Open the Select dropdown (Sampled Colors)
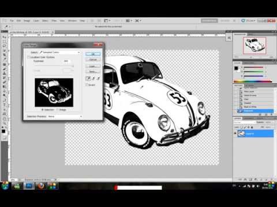This screenshot has height=207, width=277. coord(60,52)
